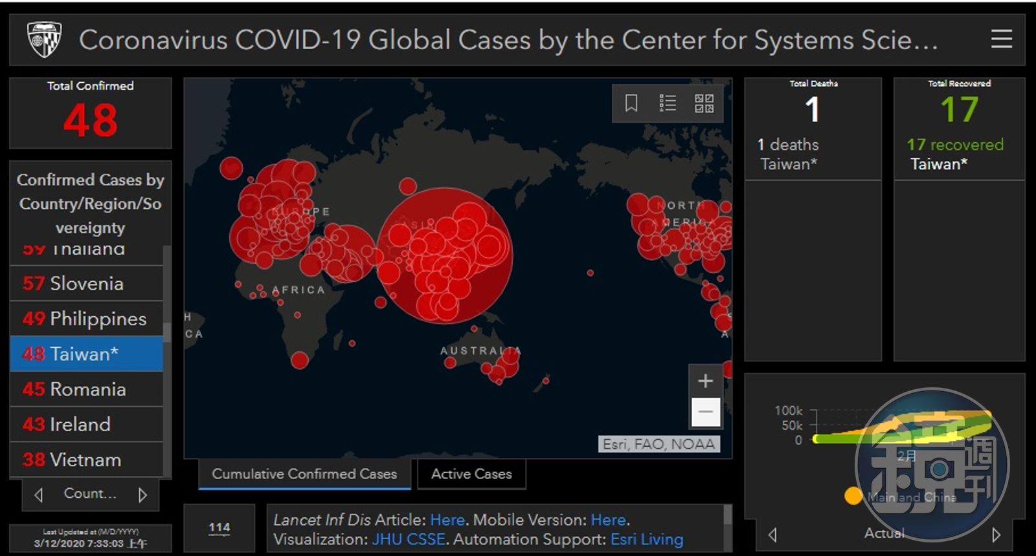The width and height of the screenshot is (1036, 556).
Task: Open the basemap gallery grid icon
Action: (x=704, y=103)
